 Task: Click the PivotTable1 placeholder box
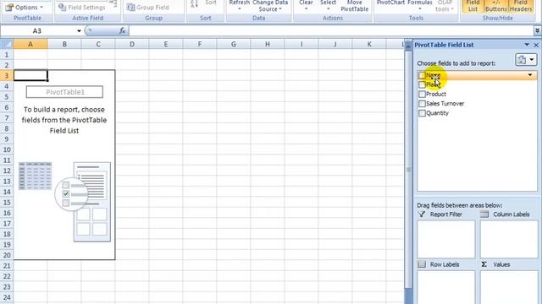click(x=64, y=92)
